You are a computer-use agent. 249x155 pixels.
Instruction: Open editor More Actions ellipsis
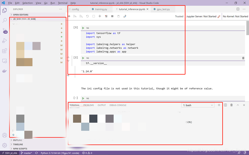pos(244,9)
